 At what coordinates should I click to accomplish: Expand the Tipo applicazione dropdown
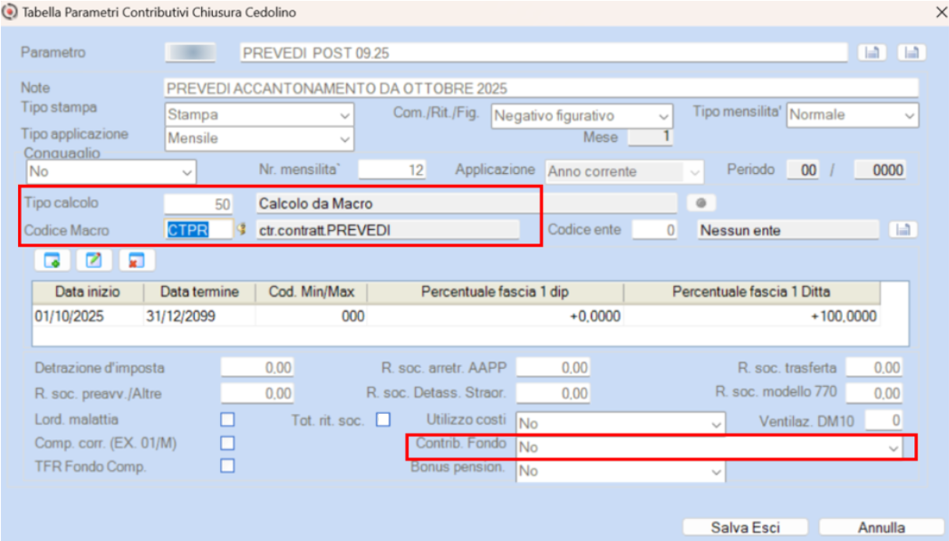pyautogui.click(x=260, y=139)
